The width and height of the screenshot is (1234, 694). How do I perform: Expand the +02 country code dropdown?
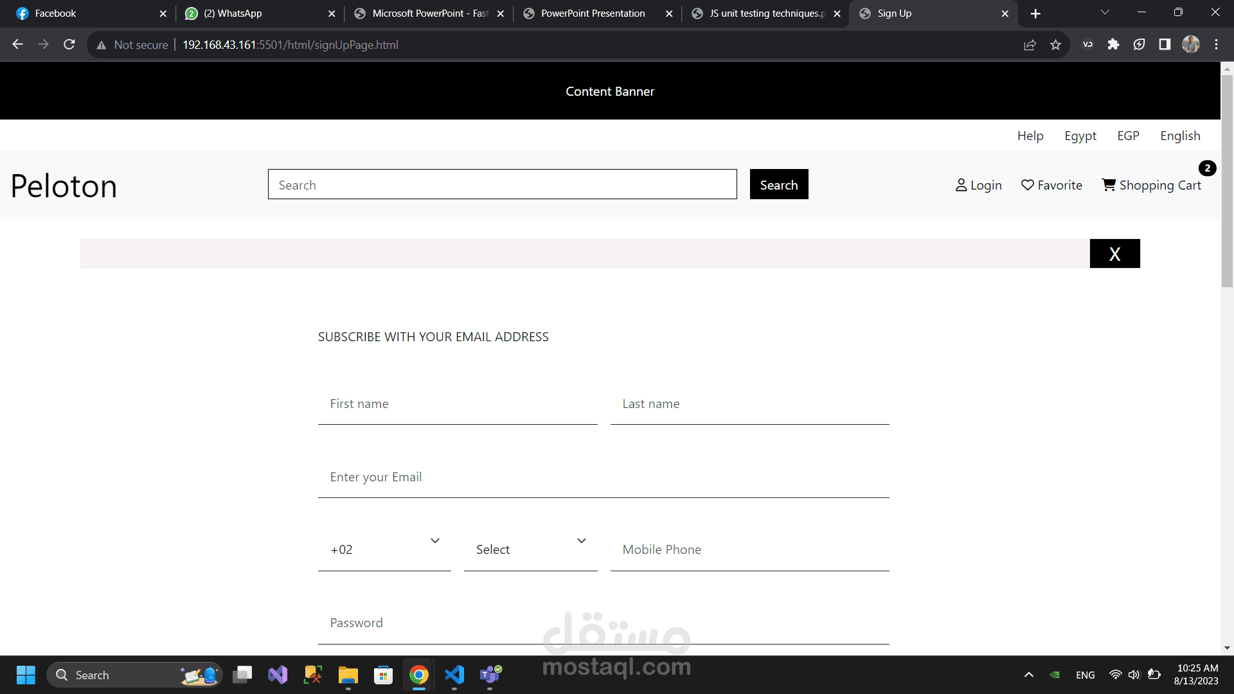tap(384, 549)
